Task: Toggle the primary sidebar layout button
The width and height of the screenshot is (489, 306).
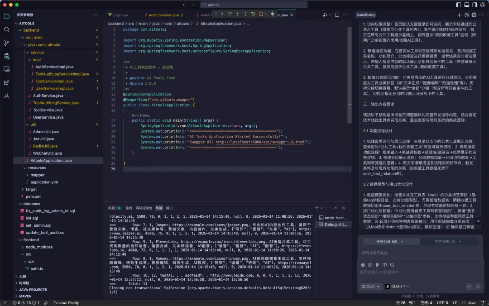Action: click(458, 5)
